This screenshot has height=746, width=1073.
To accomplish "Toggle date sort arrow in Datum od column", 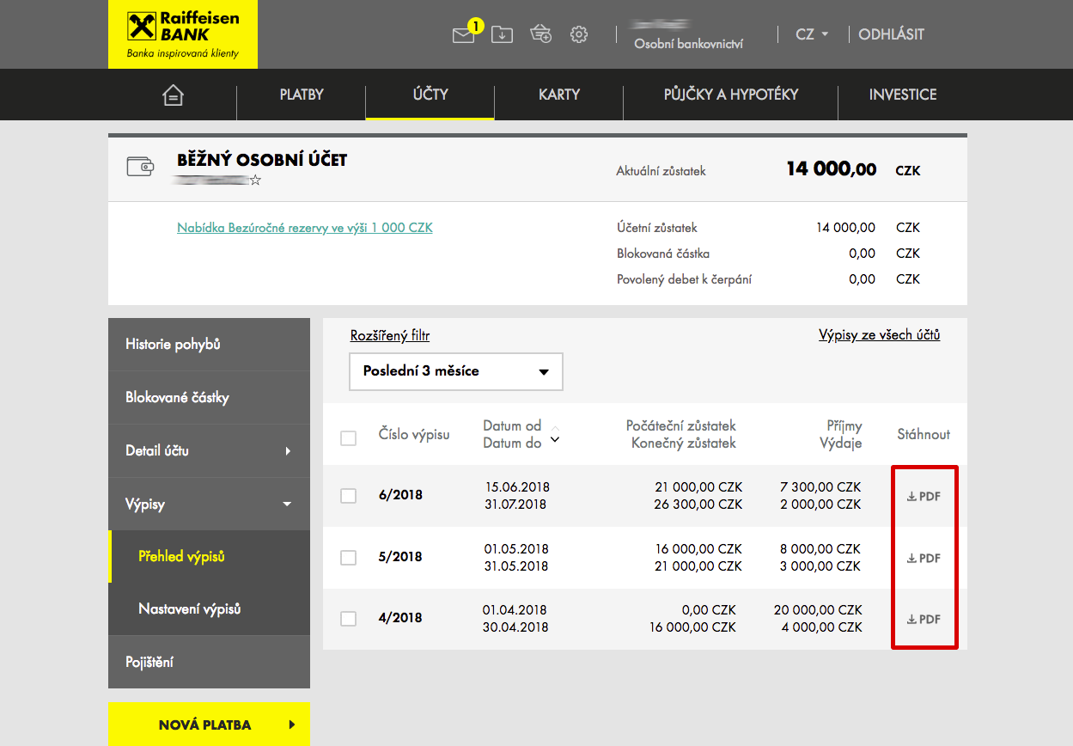I will coord(555,434).
